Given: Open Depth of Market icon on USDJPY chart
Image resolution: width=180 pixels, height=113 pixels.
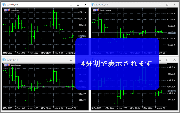Looking at the screenshot, I should click(9, 10).
